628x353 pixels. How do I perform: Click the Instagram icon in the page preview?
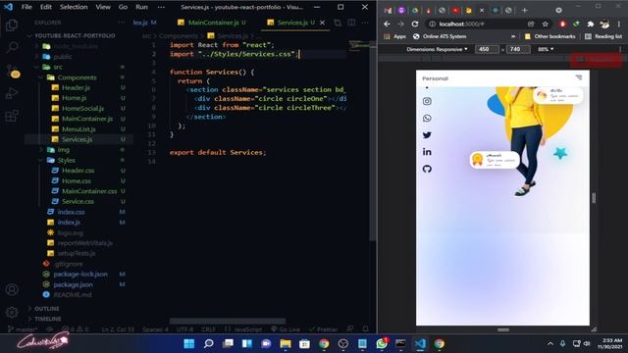click(x=427, y=101)
